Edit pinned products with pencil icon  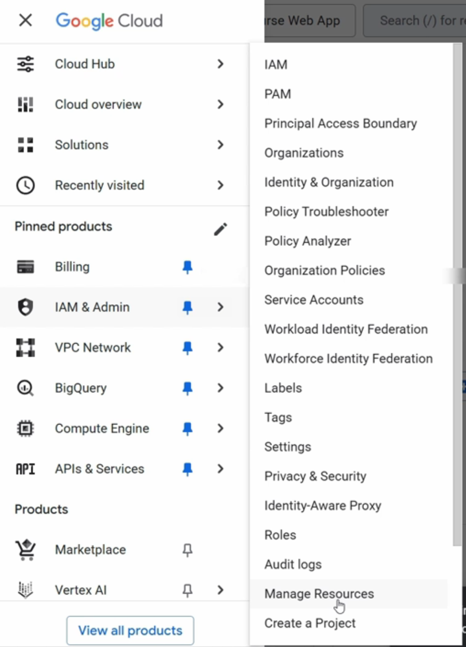[220, 229]
